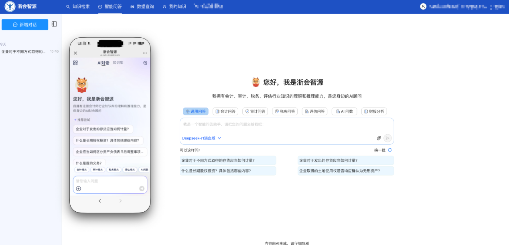This screenshot has width=509, height=245.
Task: Click the left chevron arrow in phone preview
Action: point(100,200)
